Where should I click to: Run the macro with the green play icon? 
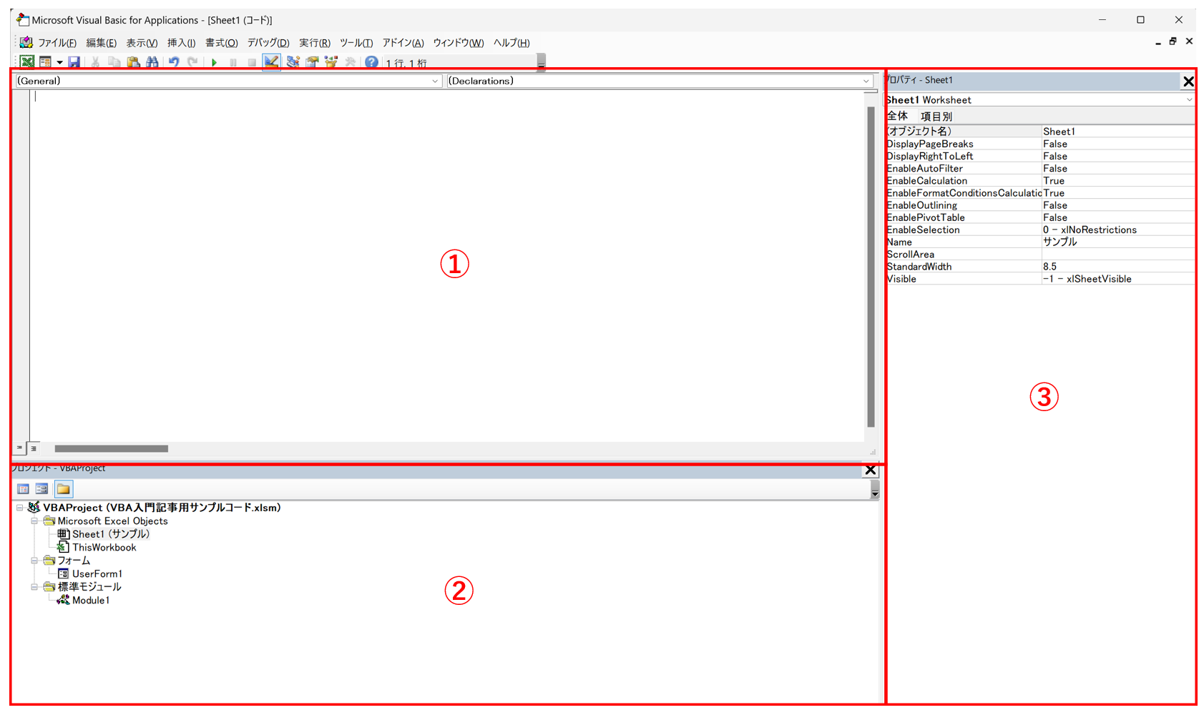(214, 62)
